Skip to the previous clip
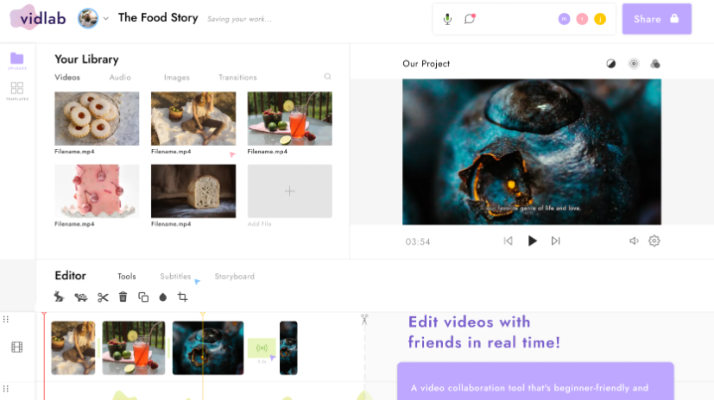Viewport: 714px width, 400px height. coord(509,241)
